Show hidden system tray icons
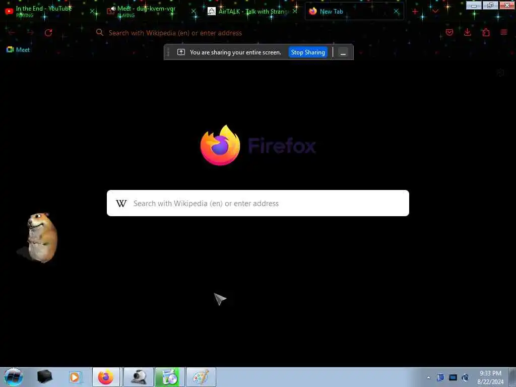516x387 pixels. point(428,377)
